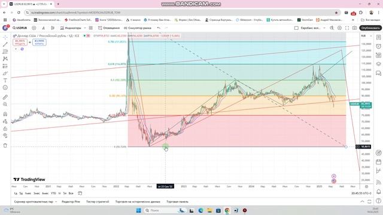Take a chart snapshot with camera icon
This screenshot has height=215, width=383.
354,28
